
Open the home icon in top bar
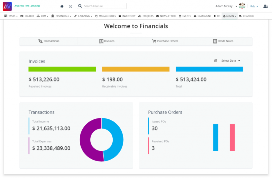click(62, 6)
